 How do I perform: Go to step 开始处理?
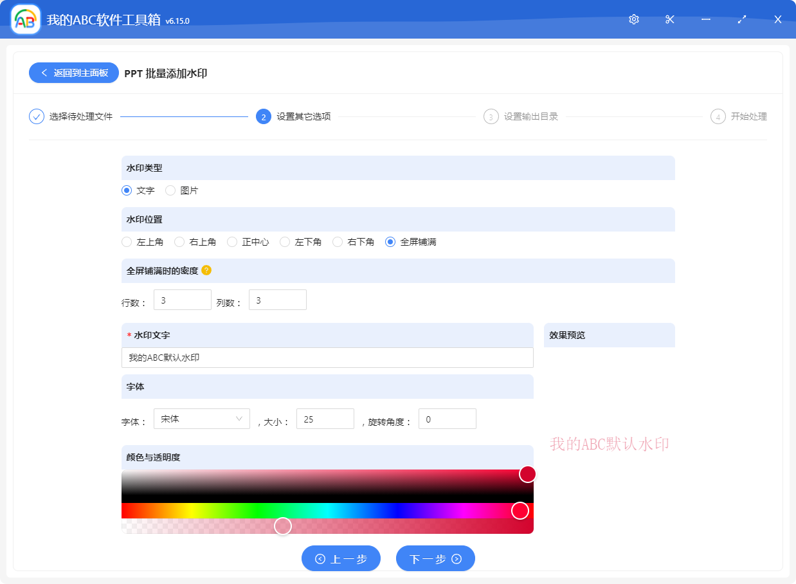click(749, 116)
